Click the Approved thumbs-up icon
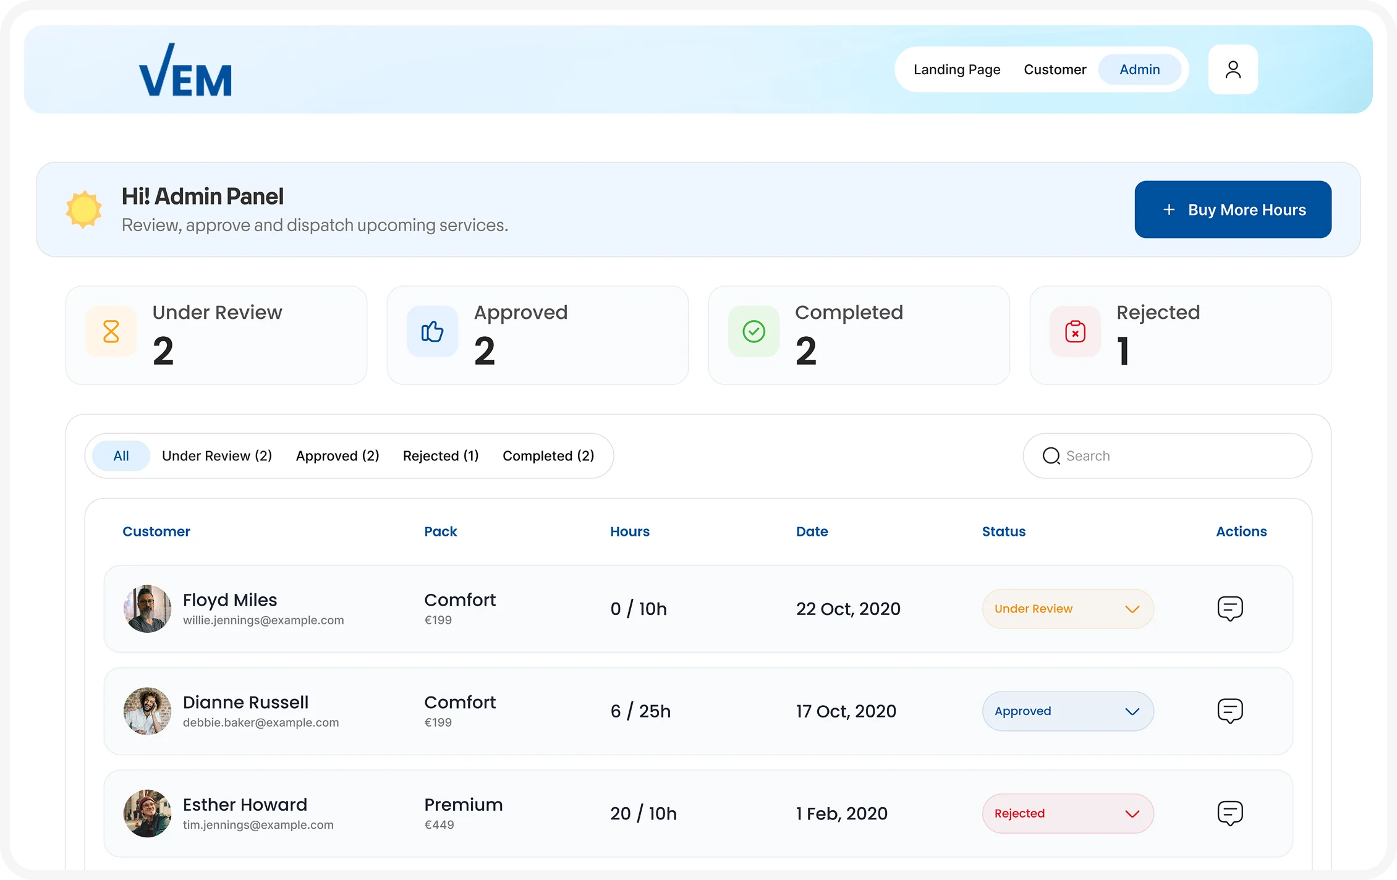 (432, 331)
